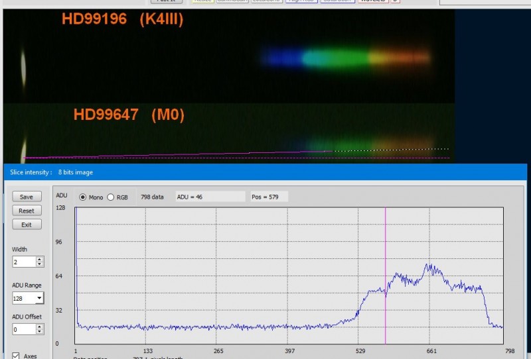Switch the graph to RGB mode
Image resolution: width=531 pixels, height=359 pixels.
pos(111,197)
